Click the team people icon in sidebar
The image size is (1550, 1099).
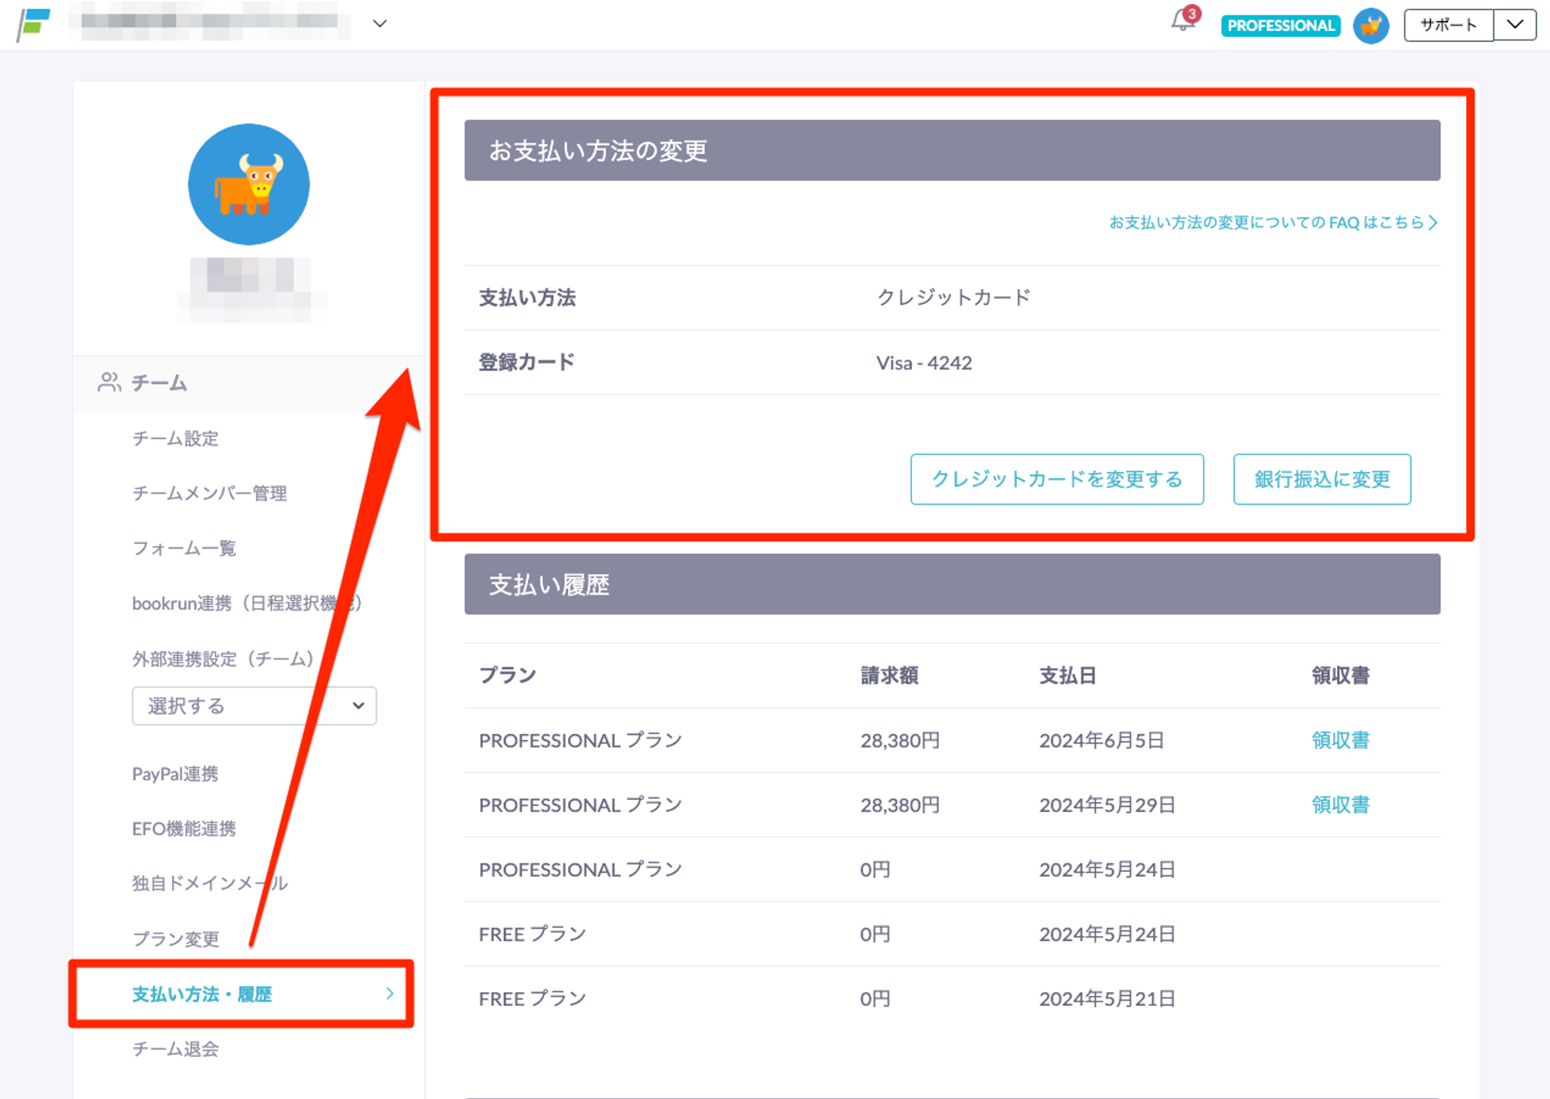click(109, 382)
